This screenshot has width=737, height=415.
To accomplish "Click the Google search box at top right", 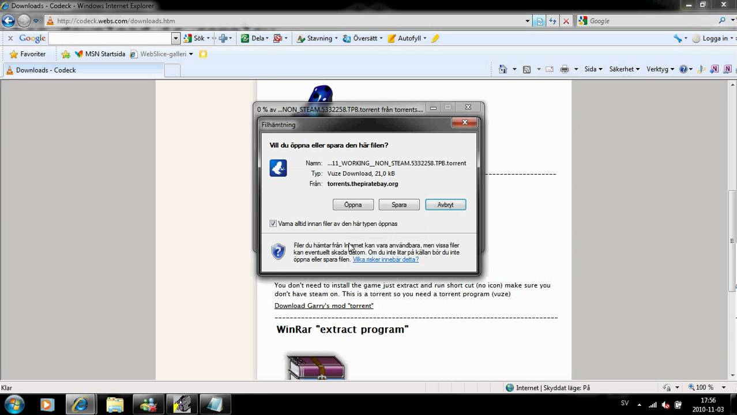I will coord(647,21).
